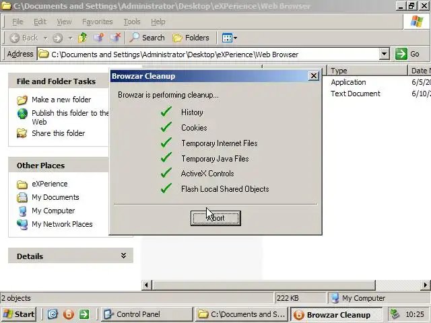
Task: Open the Favorites menu
Action: tap(97, 22)
